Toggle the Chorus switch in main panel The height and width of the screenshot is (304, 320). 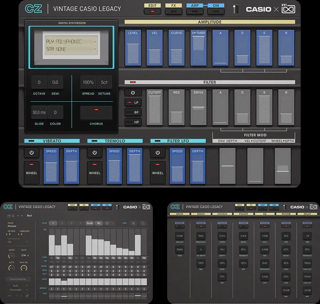click(x=96, y=112)
